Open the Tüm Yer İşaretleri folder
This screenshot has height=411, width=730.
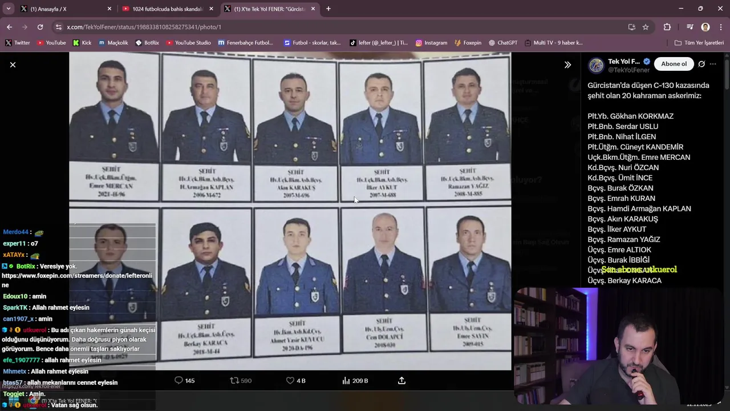(x=699, y=42)
